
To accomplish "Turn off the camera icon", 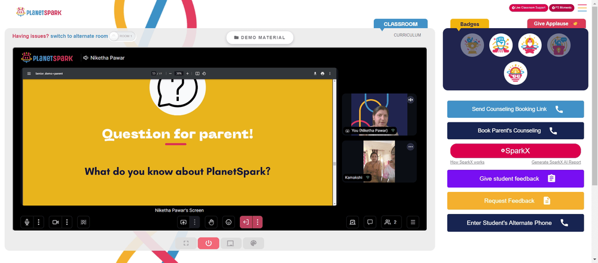I will 55,222.
